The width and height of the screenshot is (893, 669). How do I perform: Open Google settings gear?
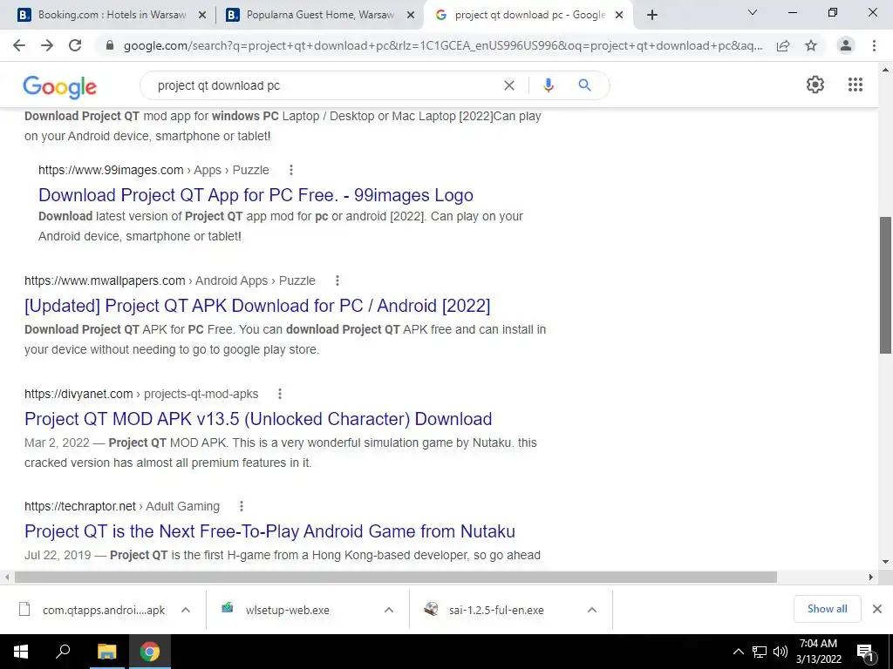pos(815,84)
